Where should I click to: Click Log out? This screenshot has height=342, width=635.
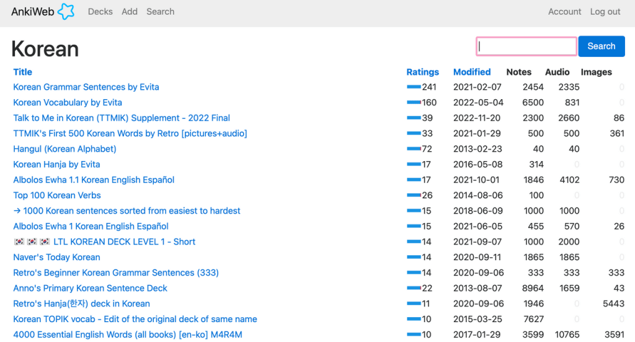tap(605, 12)
